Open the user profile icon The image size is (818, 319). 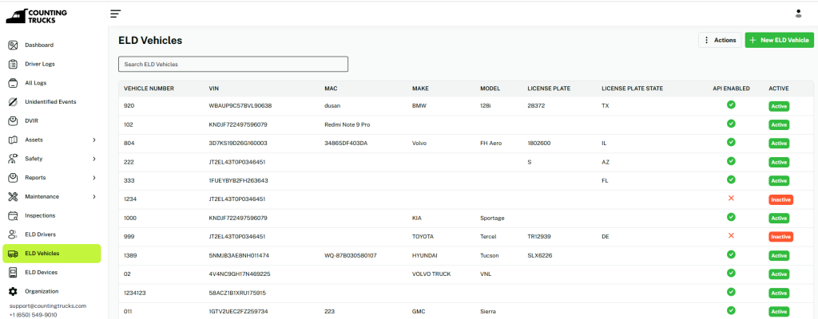click(798, 13)
